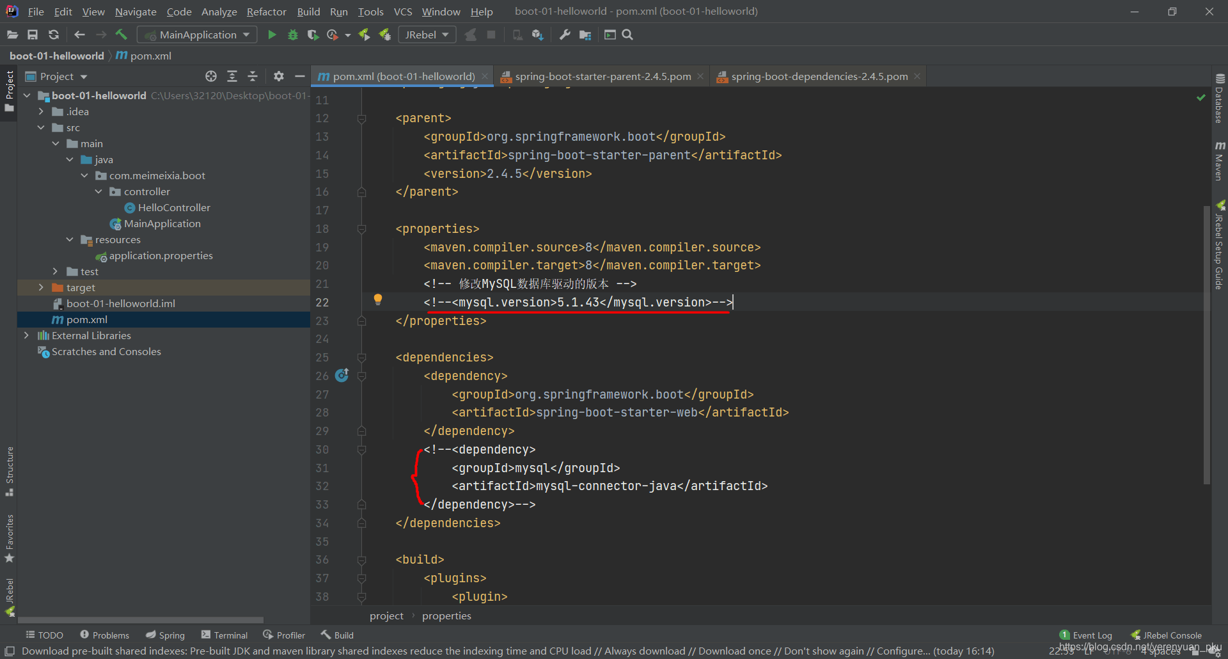The image size is (1228, 659).
Task: Collapse the resources folder
Action: point(70,239)
